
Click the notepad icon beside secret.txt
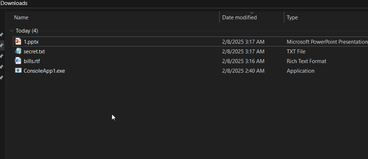tap(18, 51)
